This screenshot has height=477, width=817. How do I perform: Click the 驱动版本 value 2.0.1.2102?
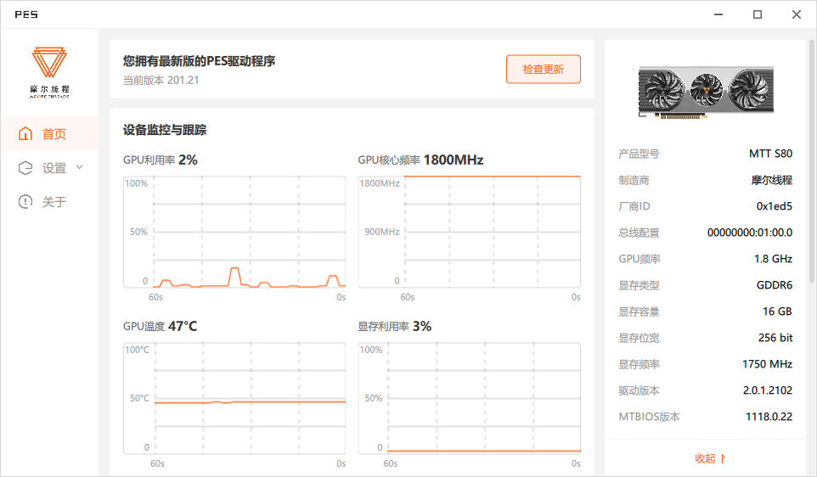[767, 390]
